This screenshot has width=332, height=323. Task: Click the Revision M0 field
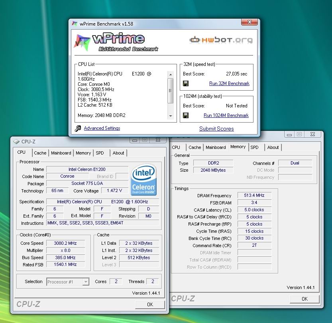148,216
